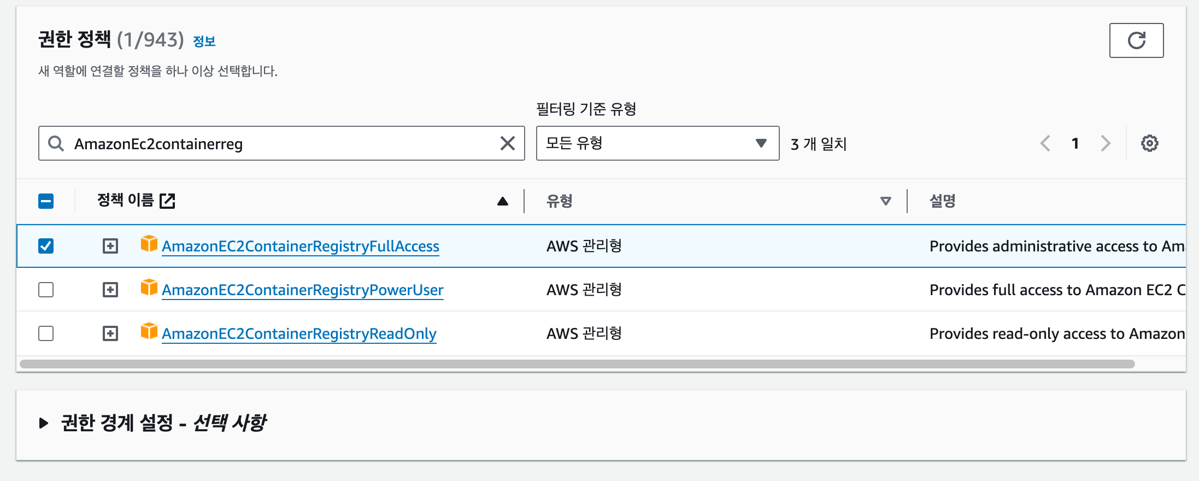This screenshot has height=481, width=1199.
Task: Toggle the select-all policies checkbox
Action: [46, 201]
